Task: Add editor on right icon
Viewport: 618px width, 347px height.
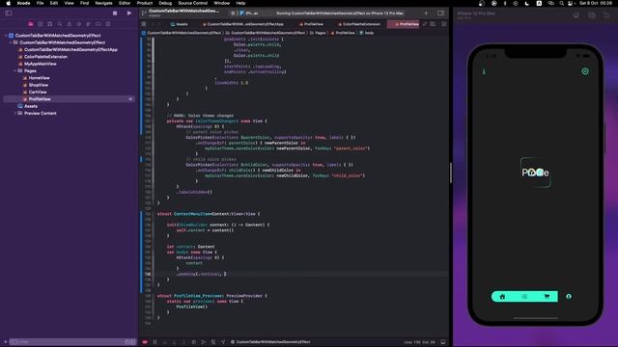Action: 444,24
